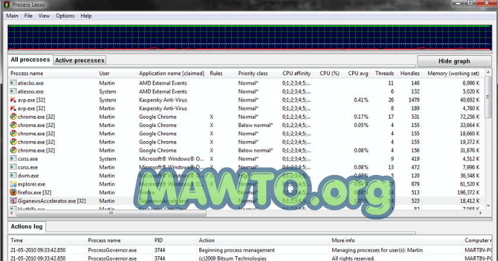Sort by Application name [claimed] header
The height and width of the screenshot is (261, 498).
click(x=171, y=74)
